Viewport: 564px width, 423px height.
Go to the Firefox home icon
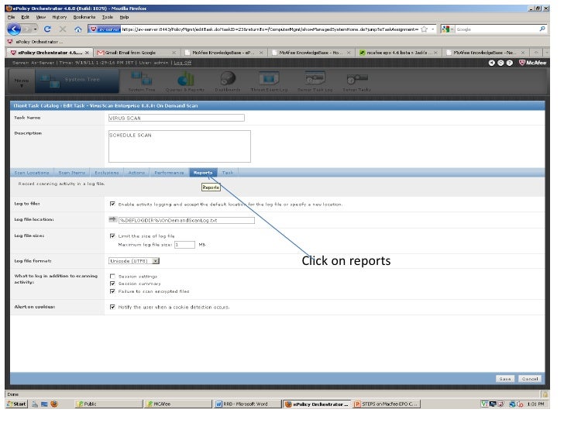click(78, 29)
